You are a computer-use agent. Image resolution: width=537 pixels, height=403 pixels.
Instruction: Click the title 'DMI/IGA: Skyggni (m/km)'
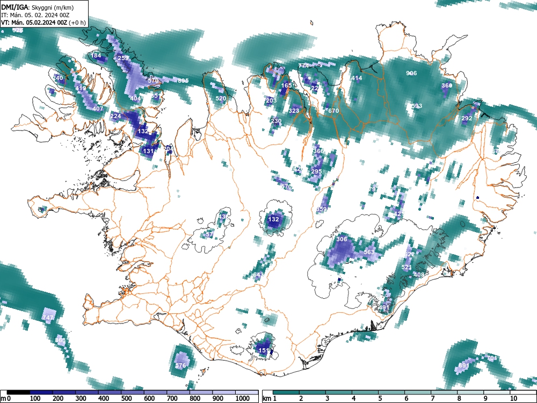[38, 7]
